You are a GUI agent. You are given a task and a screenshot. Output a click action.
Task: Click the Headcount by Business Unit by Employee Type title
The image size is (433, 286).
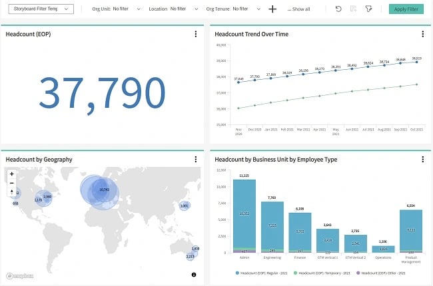pos(276,160)
